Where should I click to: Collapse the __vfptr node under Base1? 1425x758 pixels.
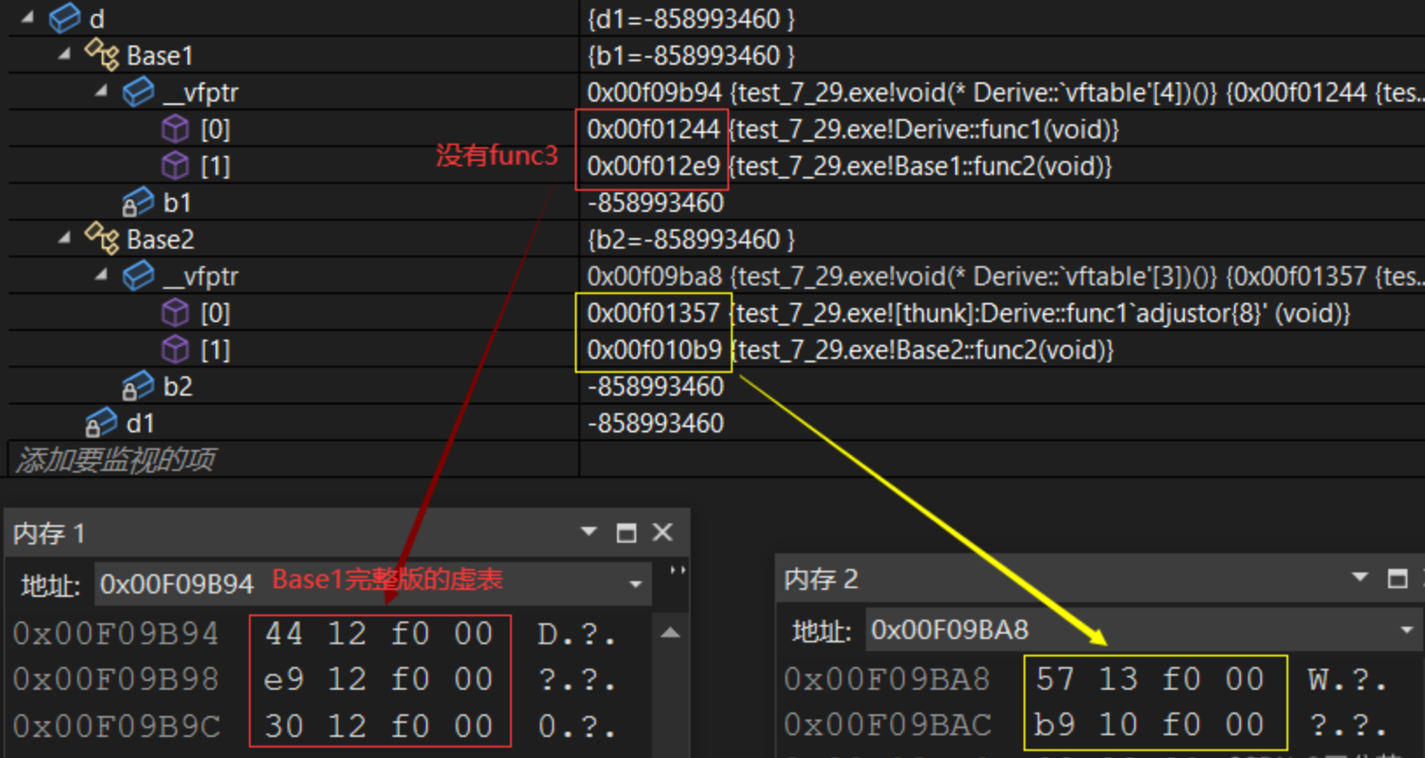pyautogui.click(x=101, y=90)
